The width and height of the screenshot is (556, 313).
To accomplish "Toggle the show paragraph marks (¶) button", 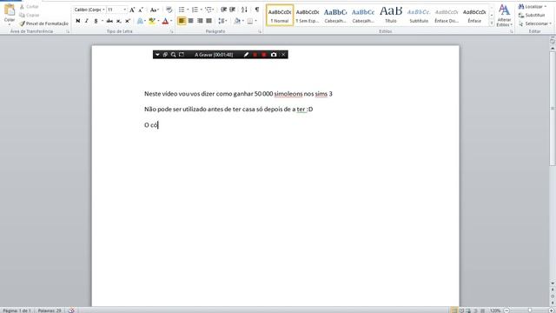I will [257, 10].
